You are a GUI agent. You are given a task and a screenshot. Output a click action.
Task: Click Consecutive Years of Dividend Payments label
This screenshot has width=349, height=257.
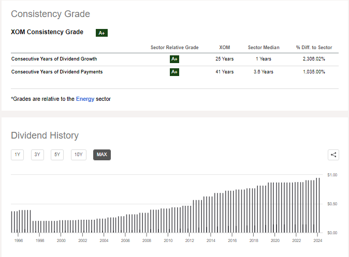coord(56,72)
